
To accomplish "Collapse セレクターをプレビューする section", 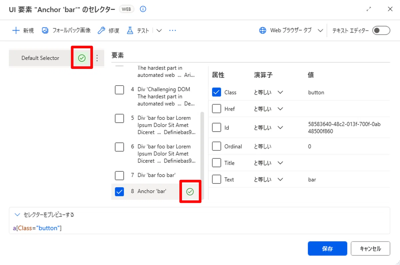I will (x=18, y=215).
